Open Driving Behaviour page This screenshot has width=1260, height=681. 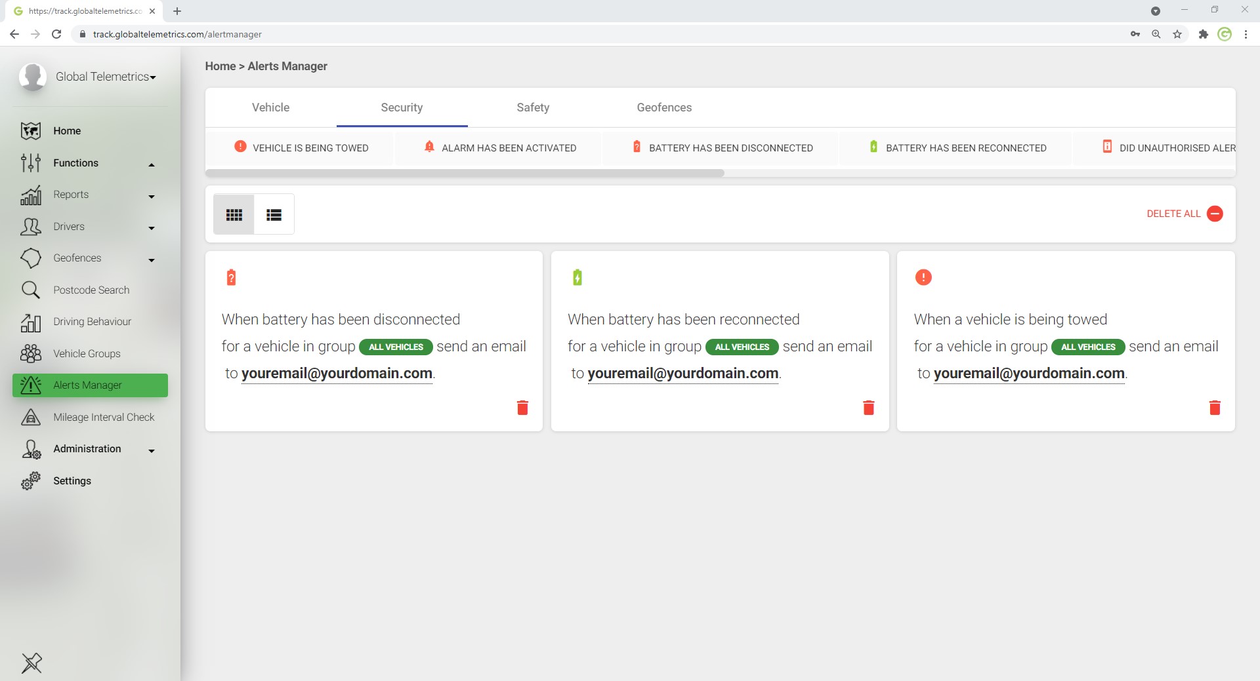[92, 322]
